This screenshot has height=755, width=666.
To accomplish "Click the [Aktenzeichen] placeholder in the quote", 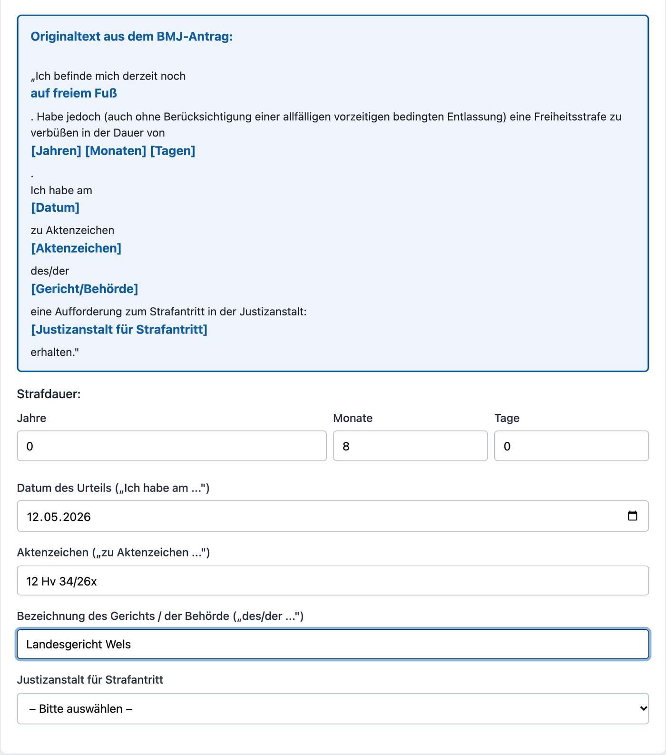I will point(76,248).
